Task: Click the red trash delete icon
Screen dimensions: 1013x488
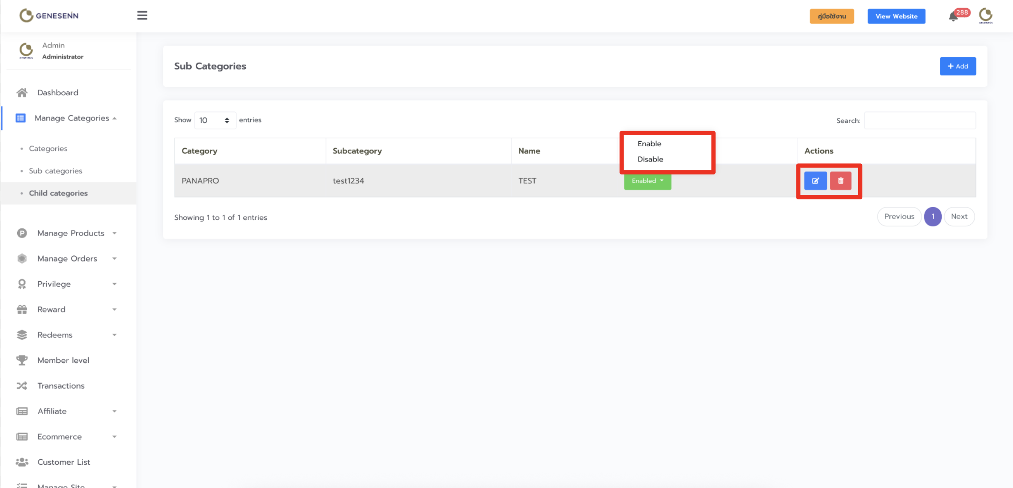Action: [x=841, y=181]
